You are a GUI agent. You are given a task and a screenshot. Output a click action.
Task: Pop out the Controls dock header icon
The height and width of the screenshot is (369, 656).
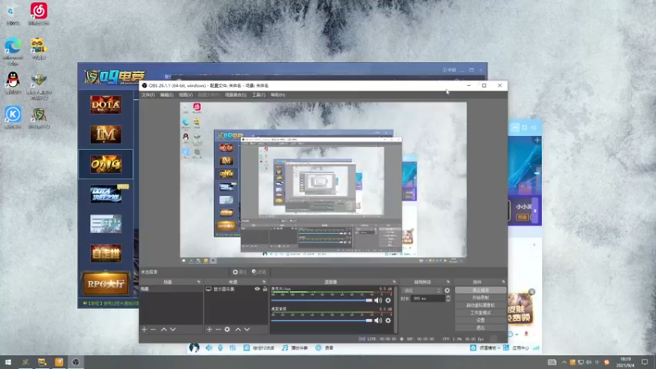[503, 282]
